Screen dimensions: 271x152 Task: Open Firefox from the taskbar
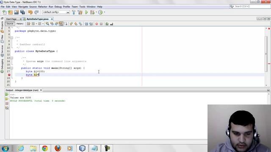(58, 148)
